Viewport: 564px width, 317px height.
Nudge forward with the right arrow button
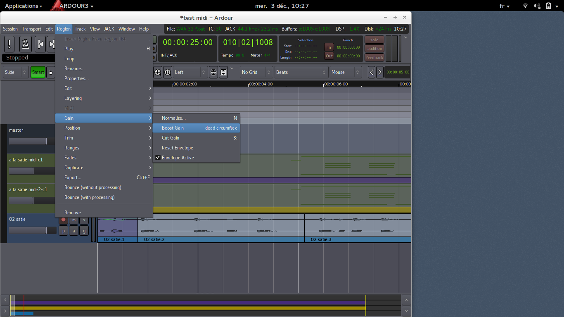(x=380, y=72)
